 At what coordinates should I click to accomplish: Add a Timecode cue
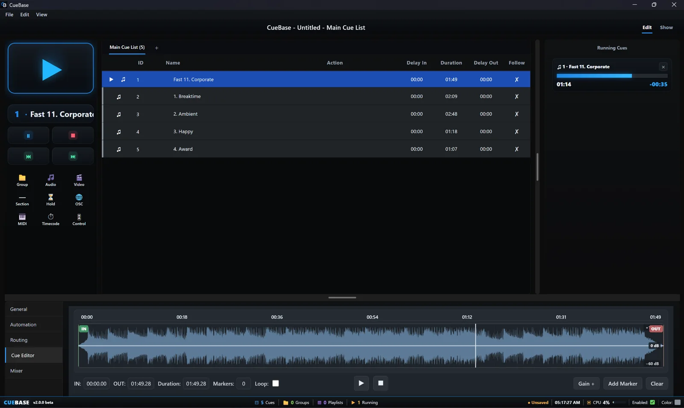[50, 219]
